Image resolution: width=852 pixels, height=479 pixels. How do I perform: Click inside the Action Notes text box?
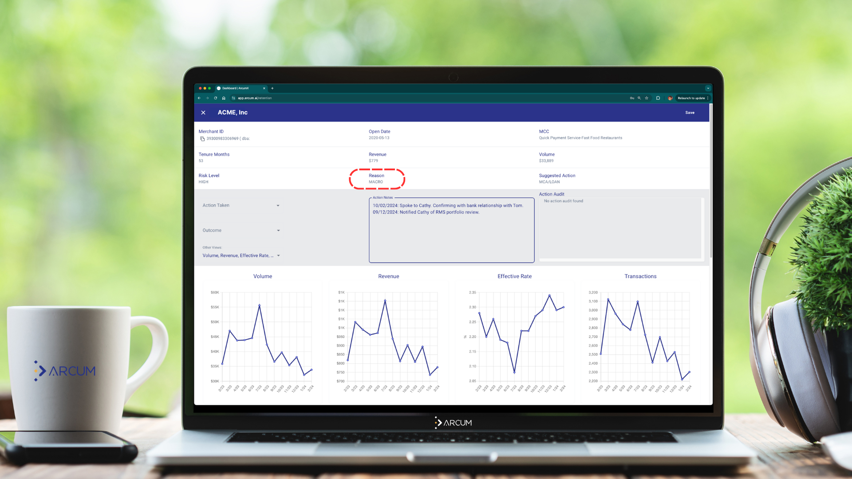451,235
